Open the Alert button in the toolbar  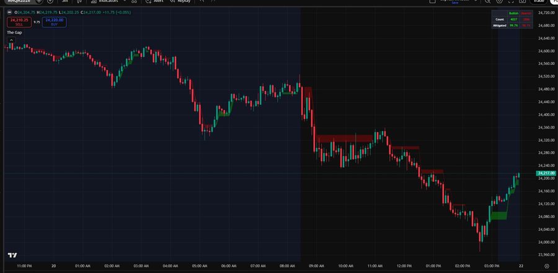tap(155, 1)
